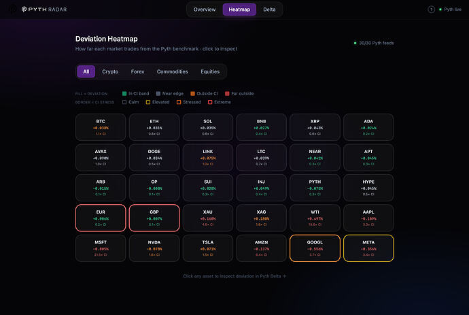Inspect the SUI tile
The width and height of the screenshot is (469, 315).
pyautogui.click(x=207, y=188)
